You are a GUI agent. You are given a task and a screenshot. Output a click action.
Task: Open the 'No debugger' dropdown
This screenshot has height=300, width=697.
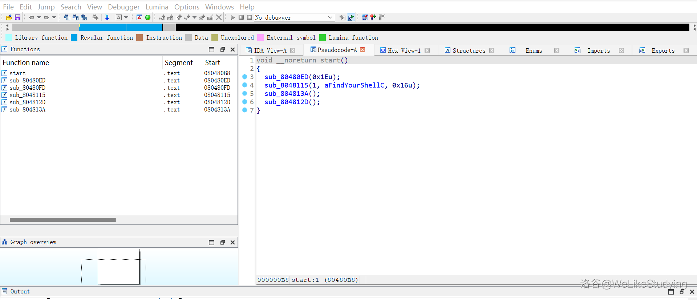[330, 17]
